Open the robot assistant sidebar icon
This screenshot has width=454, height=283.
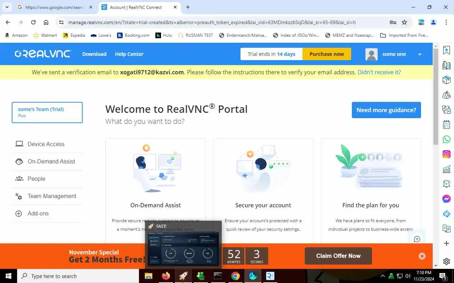tap(447, 214)
